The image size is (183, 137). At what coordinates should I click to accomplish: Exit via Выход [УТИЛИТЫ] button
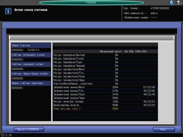(x=29, y=130)
